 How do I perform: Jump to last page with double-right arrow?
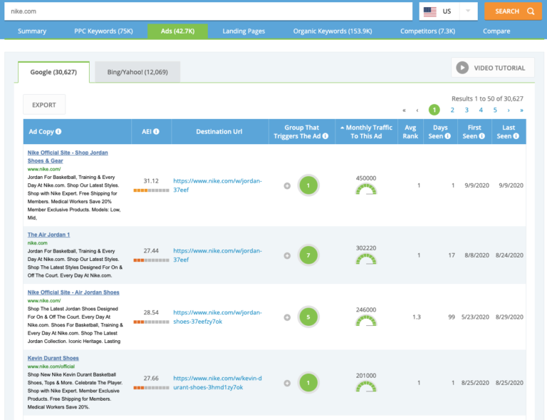(x=521, y=111)
